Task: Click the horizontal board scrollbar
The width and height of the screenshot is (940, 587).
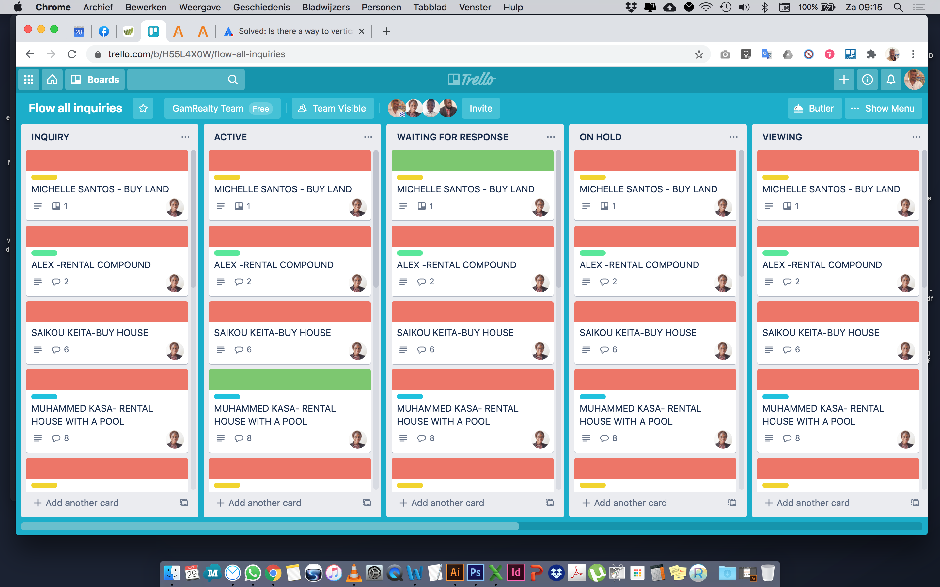Action: point(270,526)
